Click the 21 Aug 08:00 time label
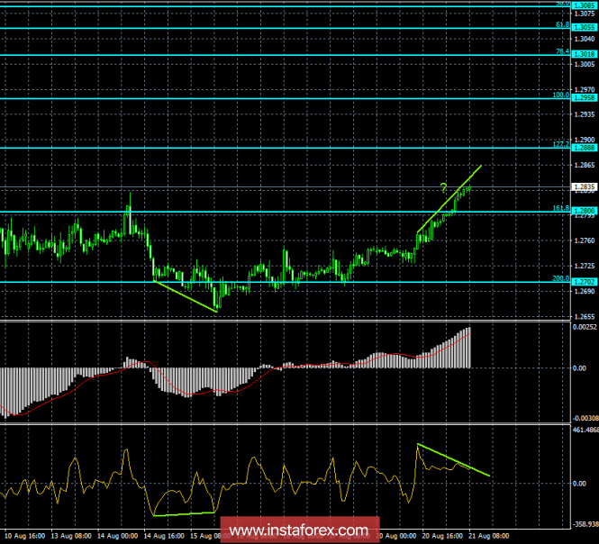Image resolution: width=599 pixels, height=544 pixels. click(488, 536)
